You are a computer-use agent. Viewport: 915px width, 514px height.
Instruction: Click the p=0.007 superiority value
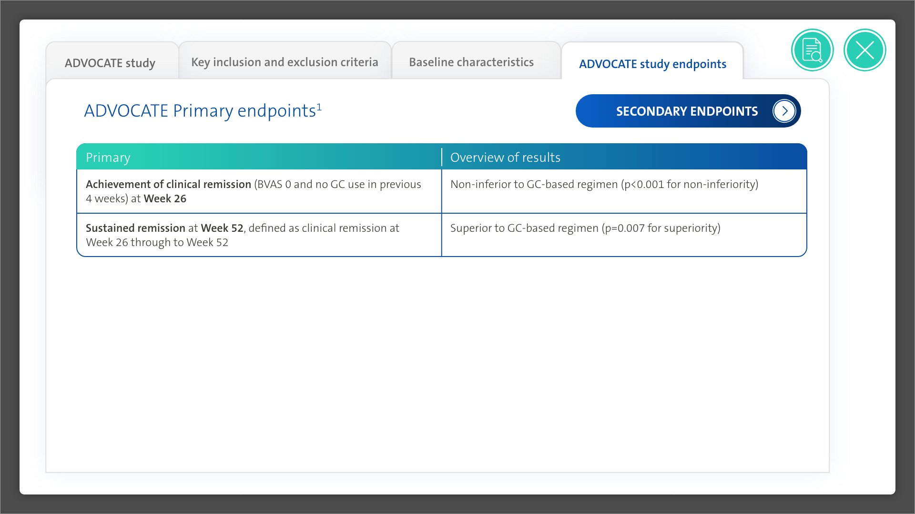(625, 228)
